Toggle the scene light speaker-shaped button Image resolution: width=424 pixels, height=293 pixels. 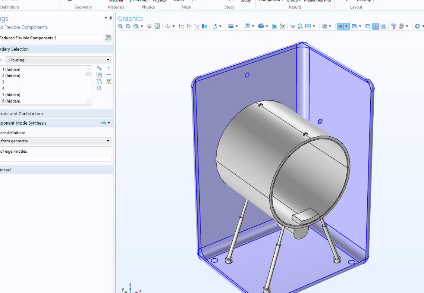click(340, 26)
